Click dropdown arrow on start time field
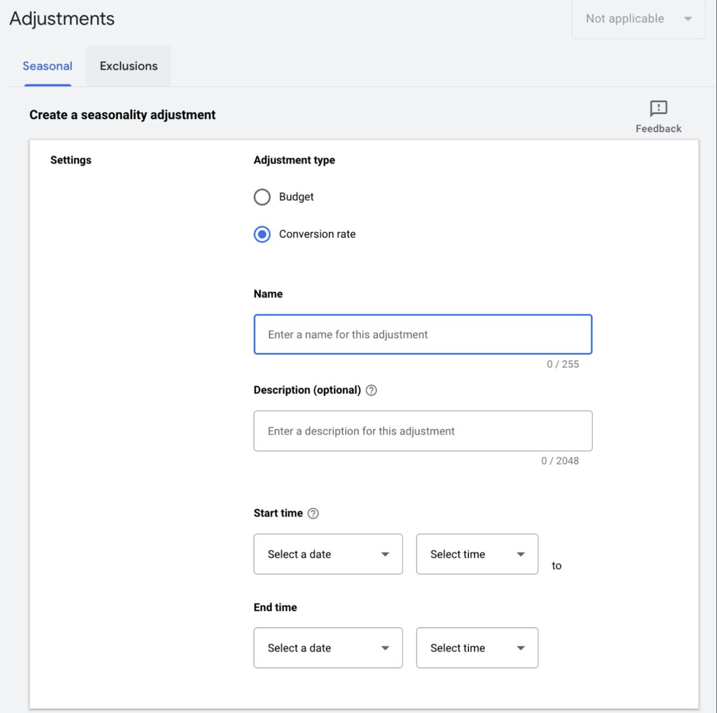 (520, 554)
